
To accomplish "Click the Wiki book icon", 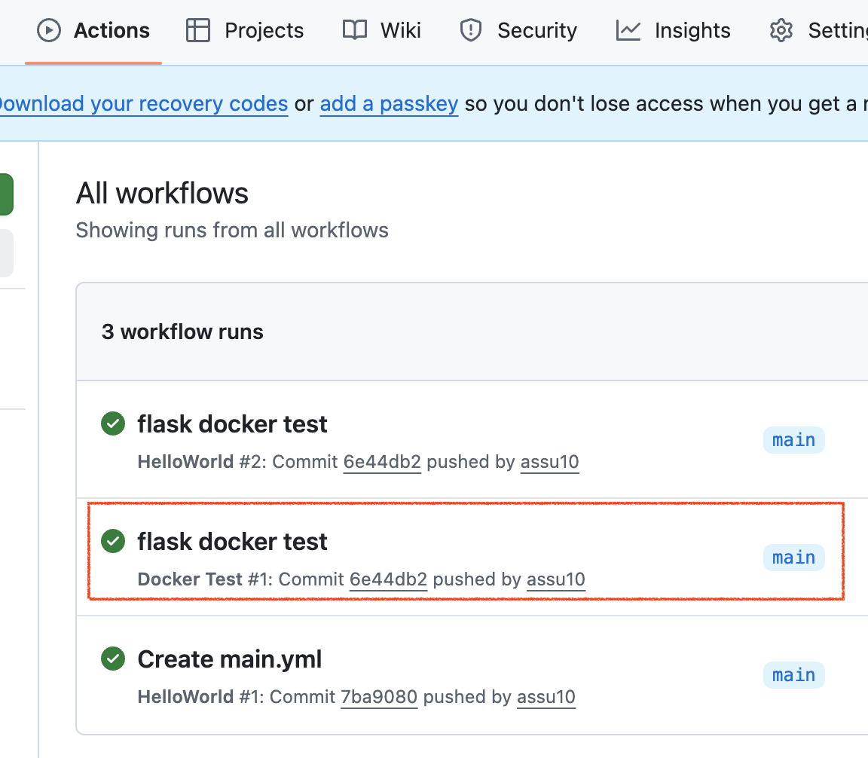I will point(354,30).
